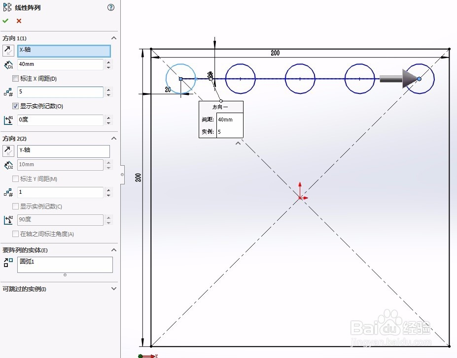The width and height of the screenshot is (457, 358).
Task: Enable 标注 X 间距 checkbox
Action: (15, 79)
